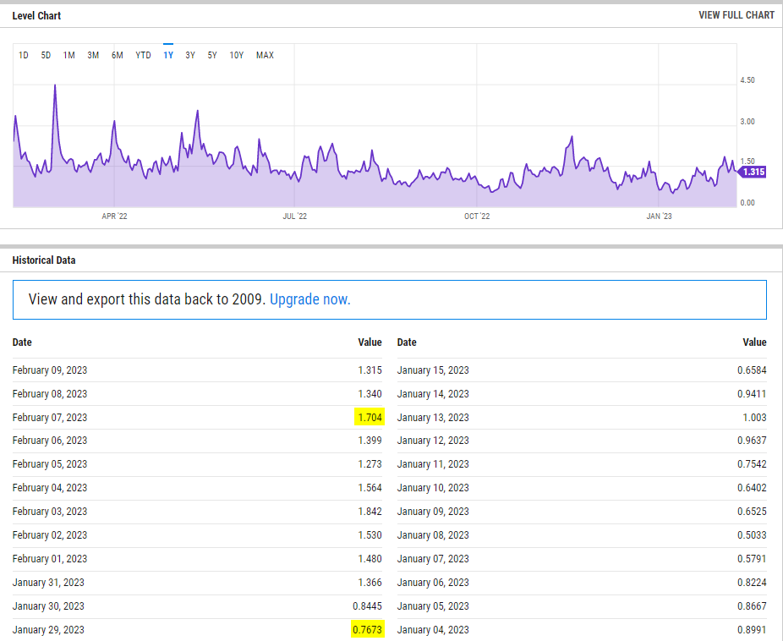
Task: Switch chart to 3Y range
Action: click(x=190, y=56)
